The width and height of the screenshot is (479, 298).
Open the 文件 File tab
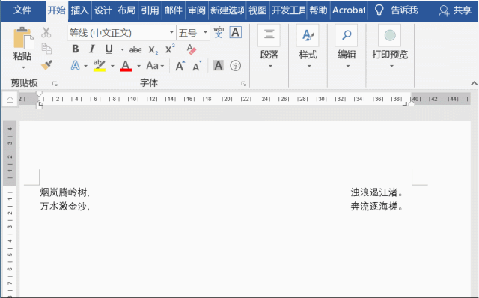point(22,10)
